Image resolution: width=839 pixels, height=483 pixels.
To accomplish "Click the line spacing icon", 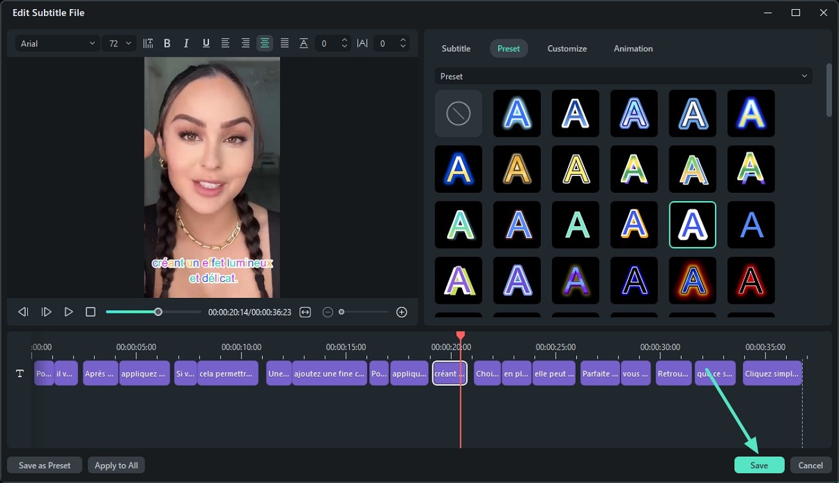I will pyautogui.click(x=303, y=43).
